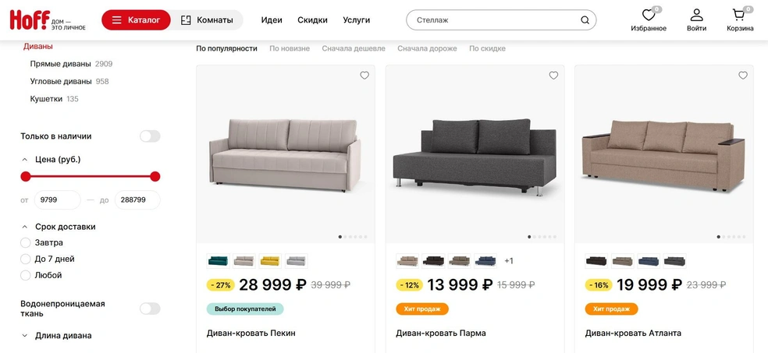The image size is (768, 353).
Task: Select the До 7 дней delivery option
Action: (26, 259)
